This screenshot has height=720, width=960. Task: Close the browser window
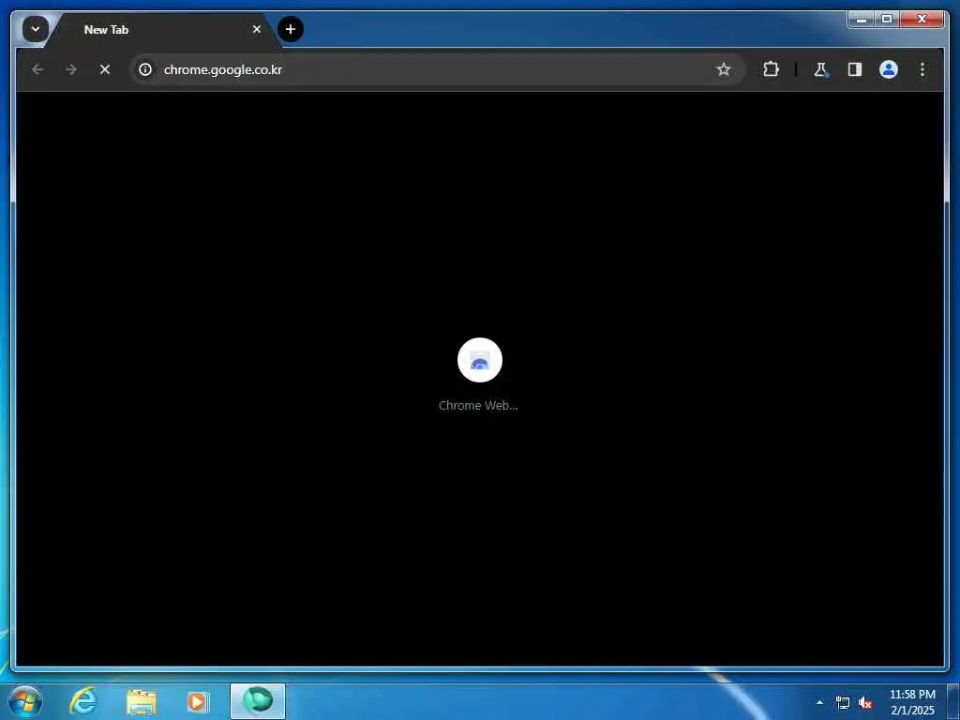click(x=922, y=20)
